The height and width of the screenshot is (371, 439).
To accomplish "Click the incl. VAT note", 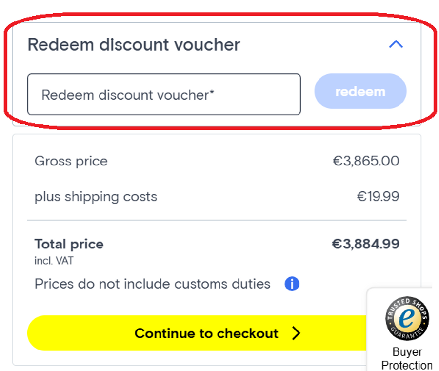I will [x=54, y=261].
